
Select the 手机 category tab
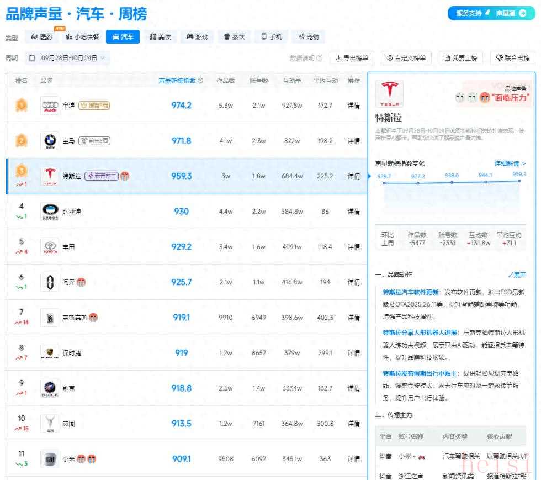coord(272,37)
